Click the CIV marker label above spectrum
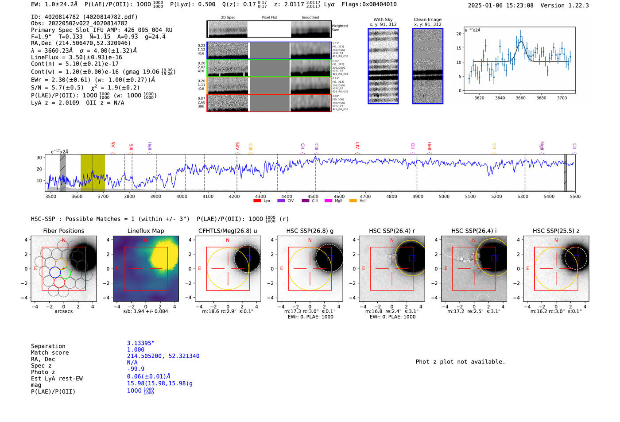Image resolution: width=620 pixels, height=422 pixels. pos(357,145)
